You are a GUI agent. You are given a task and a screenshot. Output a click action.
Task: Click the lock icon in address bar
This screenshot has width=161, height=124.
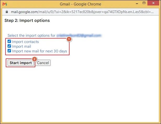click(7, 12)
